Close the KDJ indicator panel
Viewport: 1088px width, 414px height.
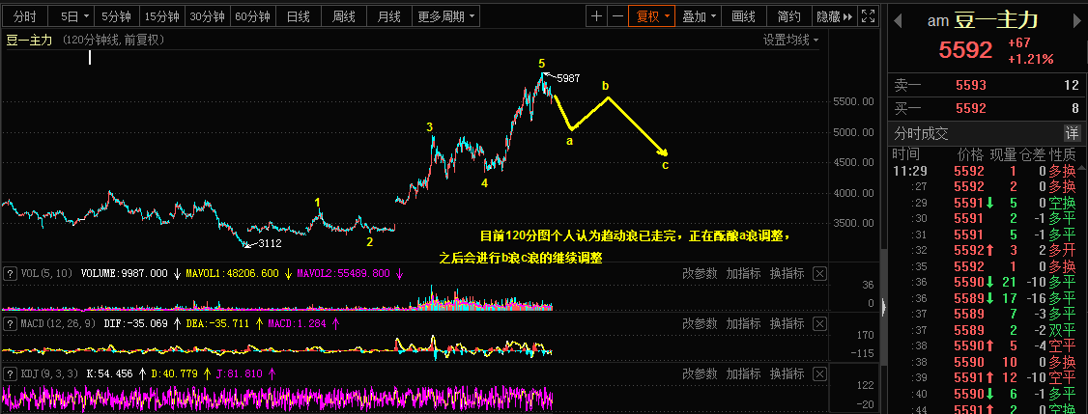tap(819, 373)
